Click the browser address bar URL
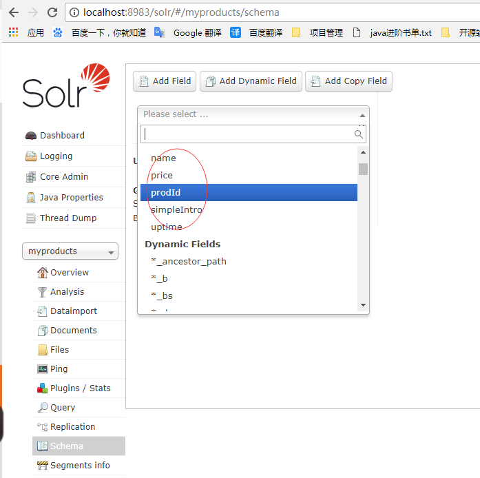 181,12
